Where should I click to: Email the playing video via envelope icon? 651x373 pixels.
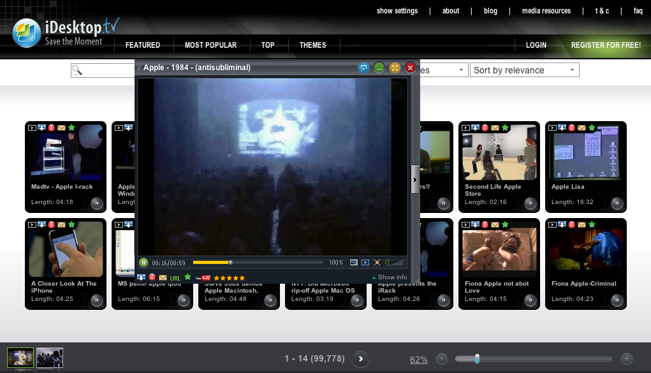163,277
